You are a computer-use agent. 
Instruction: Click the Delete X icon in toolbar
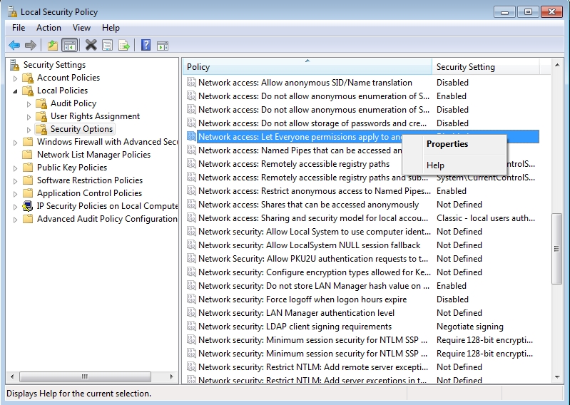[x=91, y=46]
